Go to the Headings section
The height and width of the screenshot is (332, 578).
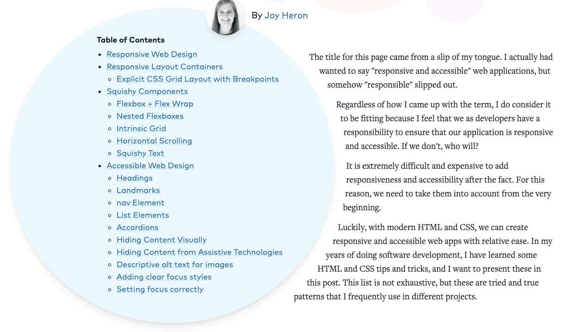tap(135, 178)
